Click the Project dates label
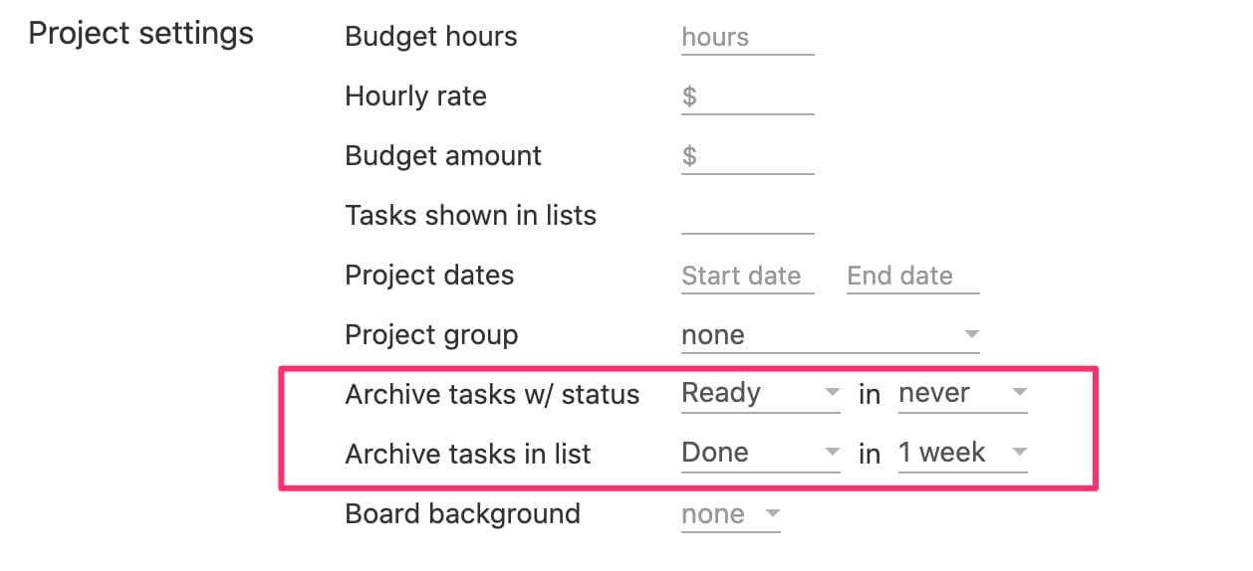Image resolution: width=1253 pixels, height=571 pixels. [x=429, y=276]
